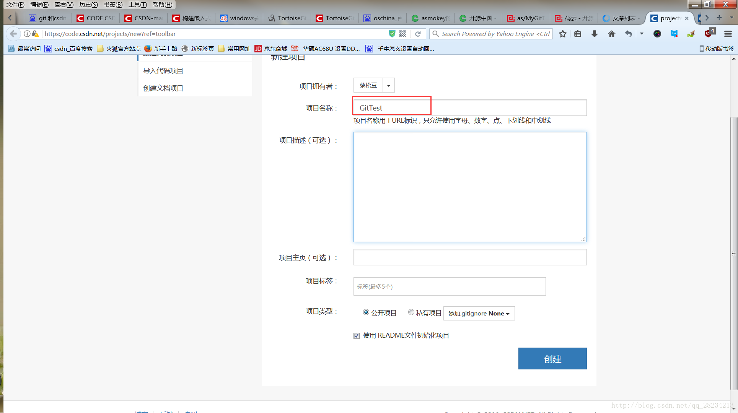This screenshot has height=413, width=738.
Task: Open the 最常访问 bookmark
Action: 24,49
